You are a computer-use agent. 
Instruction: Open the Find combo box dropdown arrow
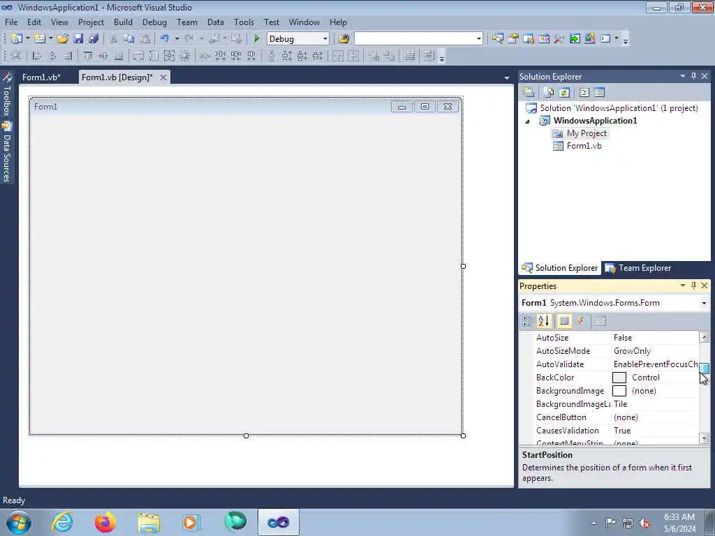[x=478, y=39]
